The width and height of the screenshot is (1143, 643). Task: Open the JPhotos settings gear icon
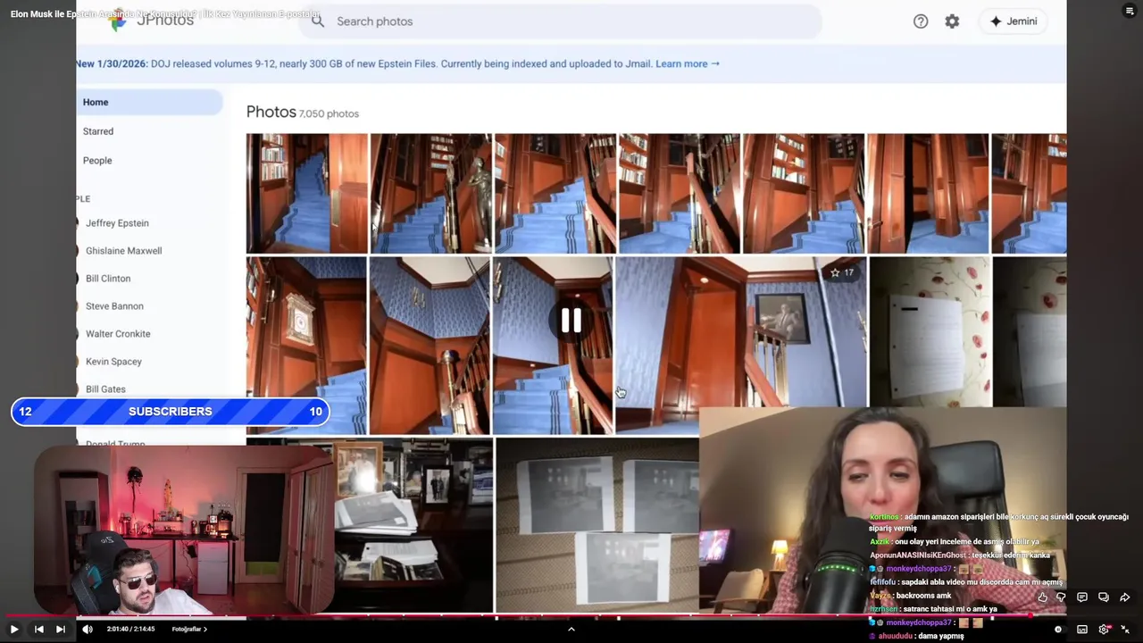(952, 21)
